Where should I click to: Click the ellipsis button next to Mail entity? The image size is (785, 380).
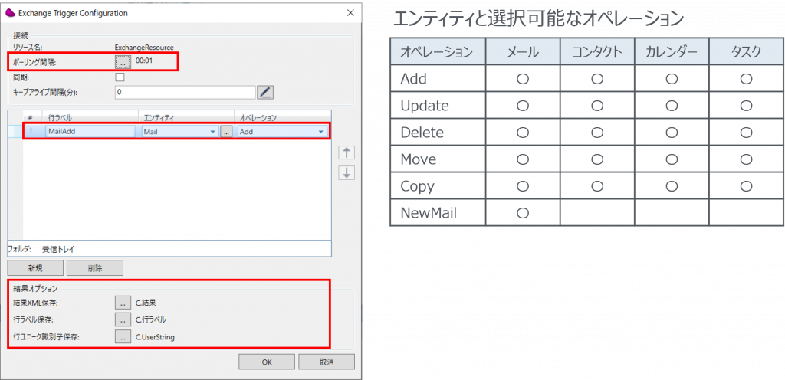(x=226, y=132)
